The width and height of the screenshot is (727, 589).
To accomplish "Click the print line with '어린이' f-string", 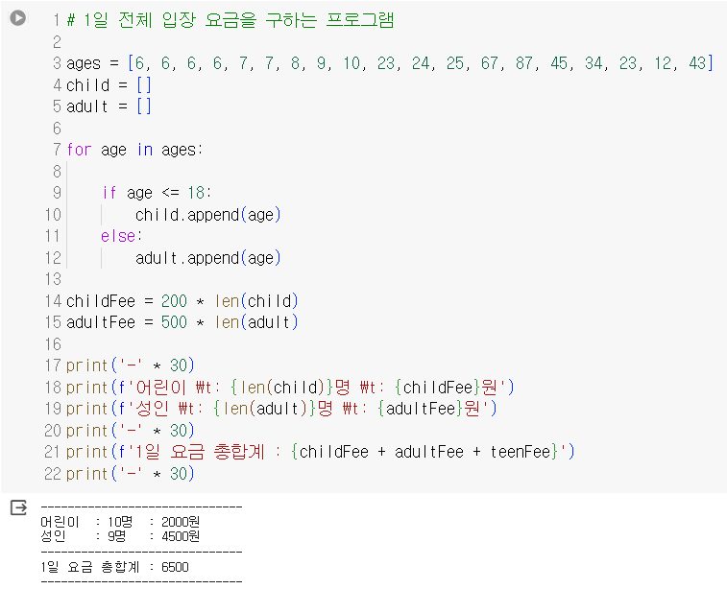I will point(290,388).
